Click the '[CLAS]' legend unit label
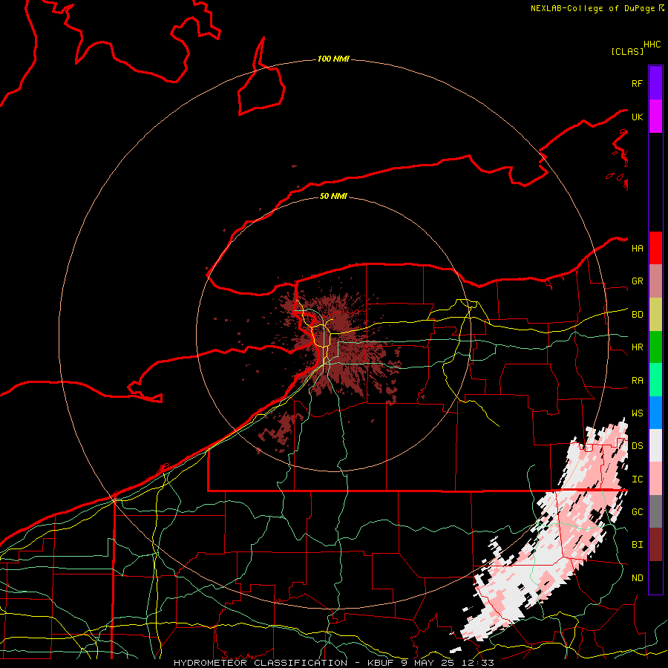668x668 pixels. tap(627, 51)
